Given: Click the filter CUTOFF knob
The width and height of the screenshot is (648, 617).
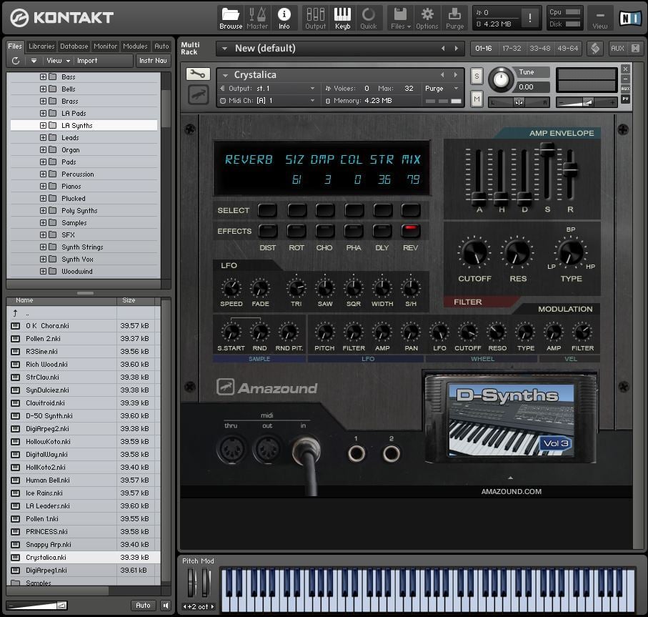Looking at the screenshot, I should 474,252.
